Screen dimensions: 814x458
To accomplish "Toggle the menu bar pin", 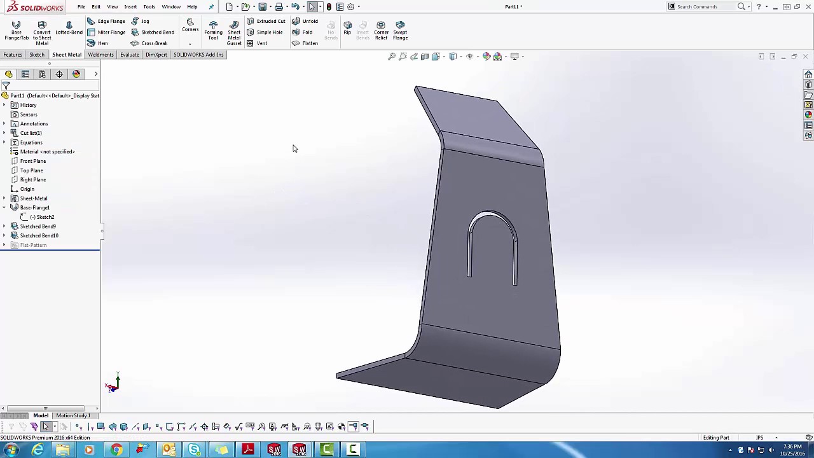I will [x=211, y=7].
